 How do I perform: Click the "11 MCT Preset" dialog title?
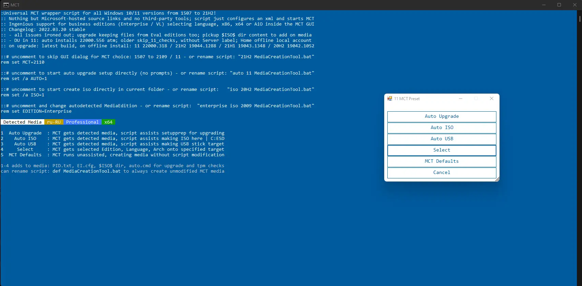click(x=407, y=99)
